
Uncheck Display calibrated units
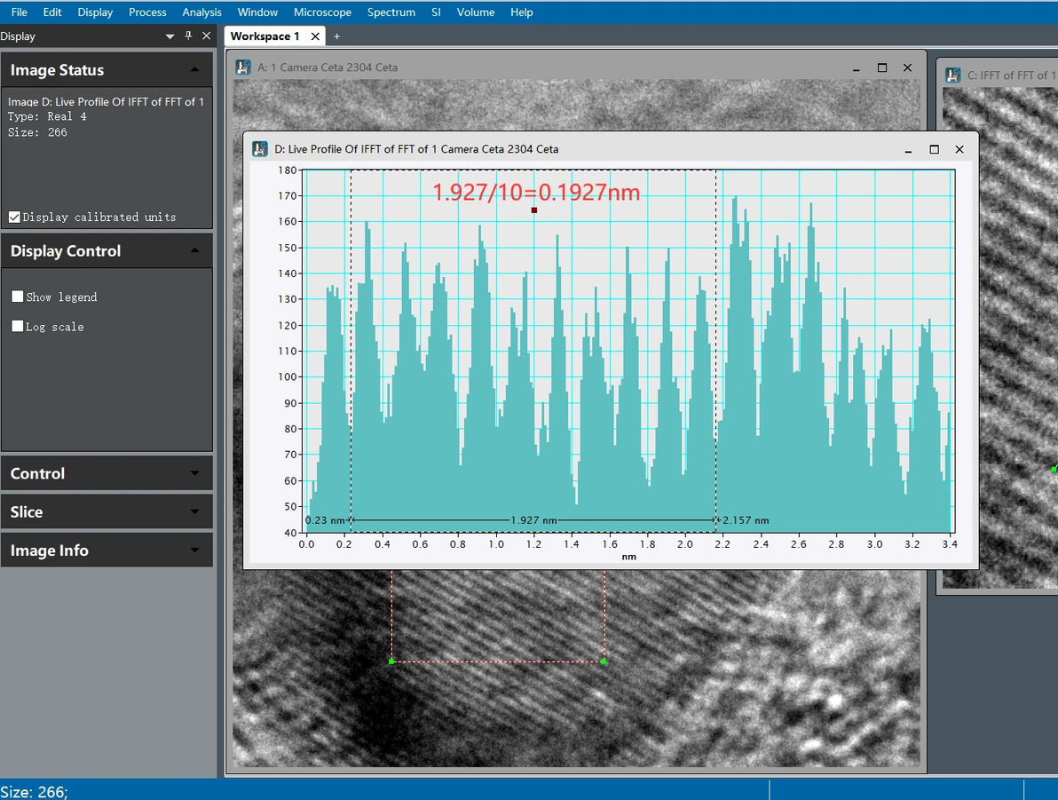(14, 217)
